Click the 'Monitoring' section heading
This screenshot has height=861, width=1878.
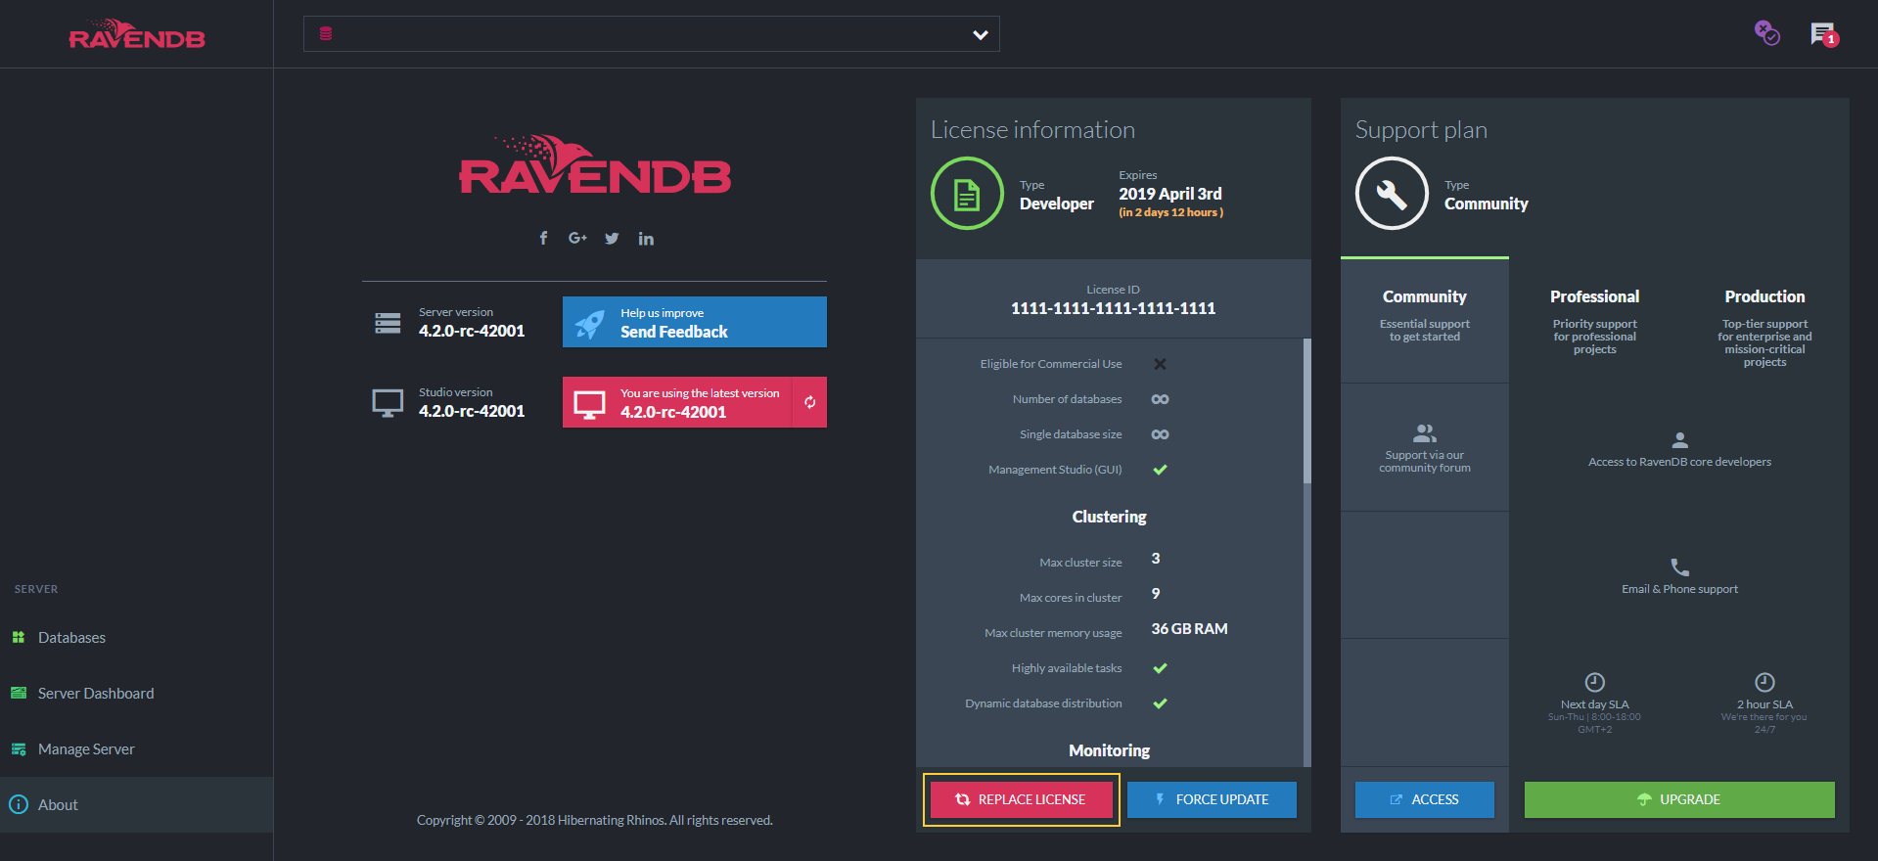pyautogui.click(x=1109, y=750)
